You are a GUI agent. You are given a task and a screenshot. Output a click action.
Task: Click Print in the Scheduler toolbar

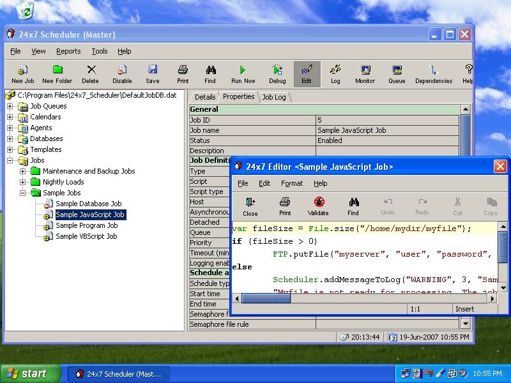tap(183, 74)
